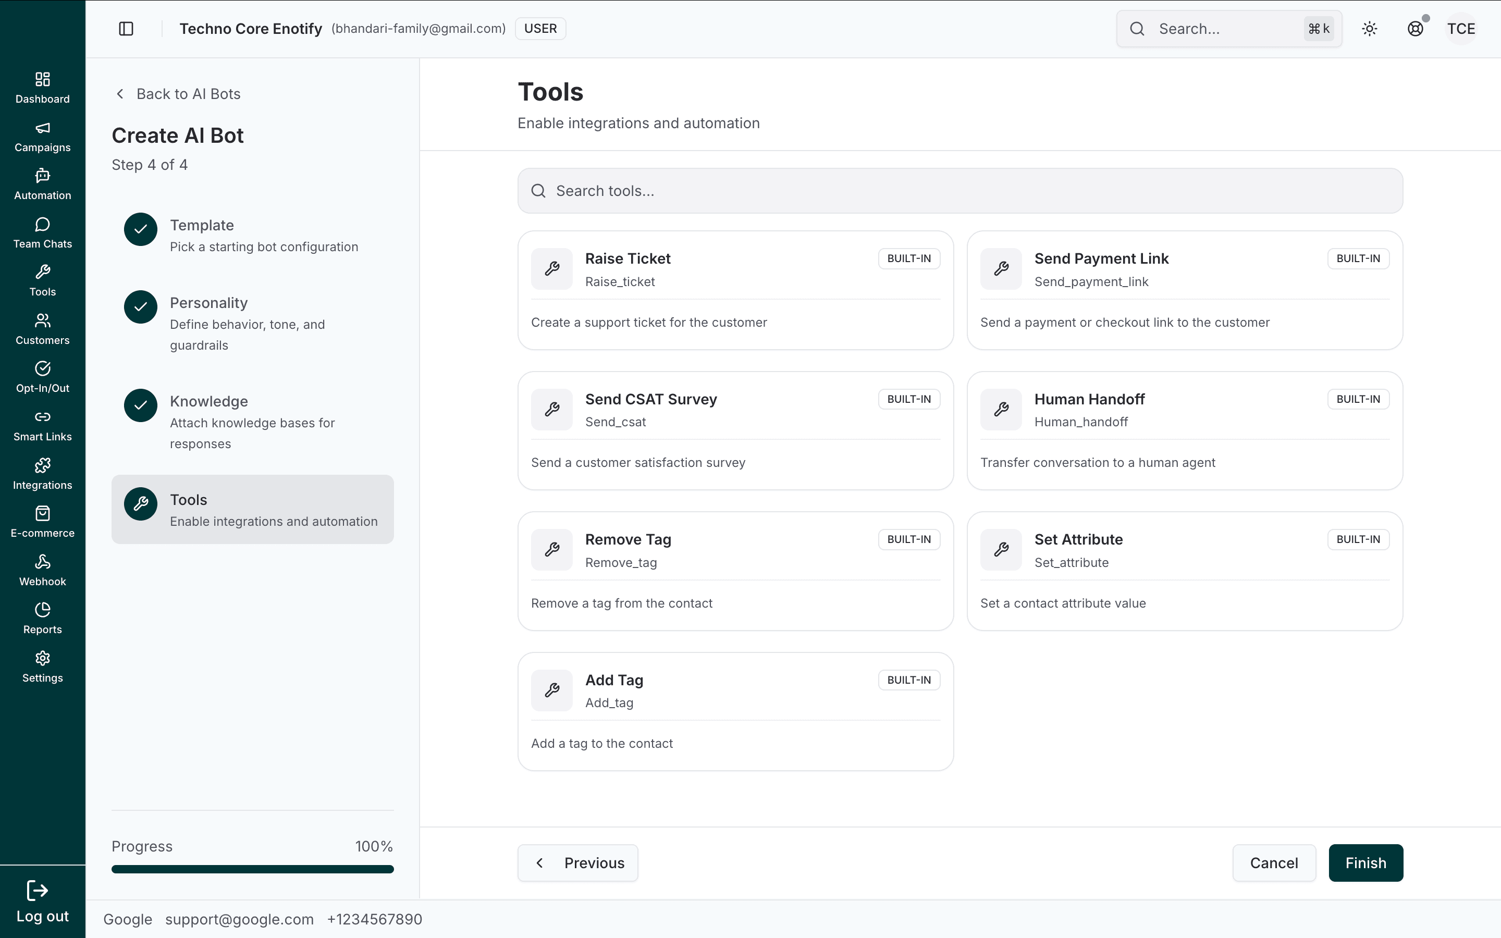Click the Add Tag wrench icon

coord(552,690)
